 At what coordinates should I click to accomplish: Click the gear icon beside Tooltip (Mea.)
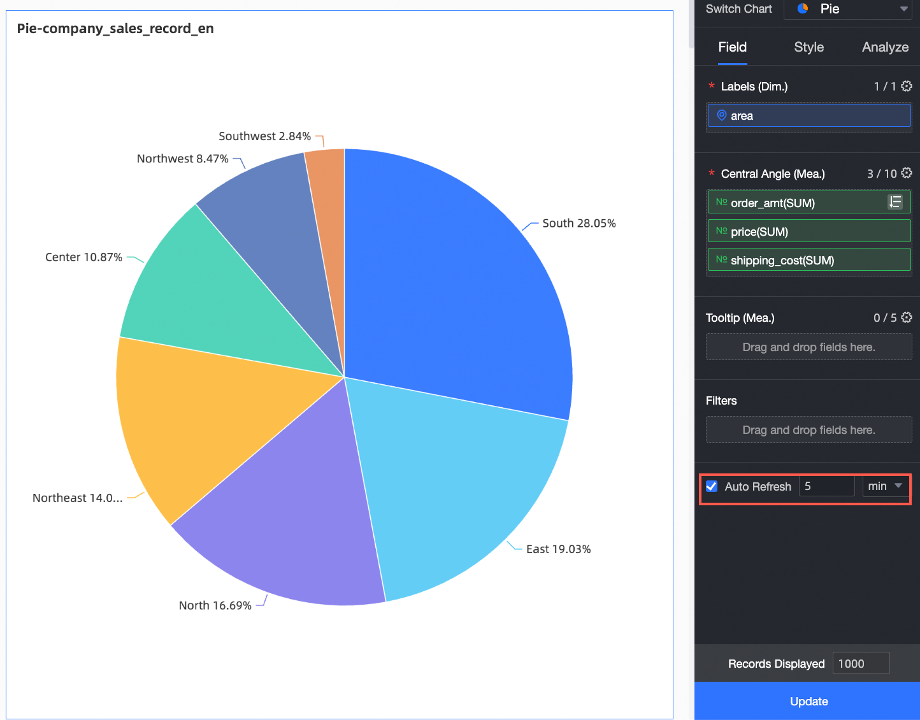(x=907, y=317)
